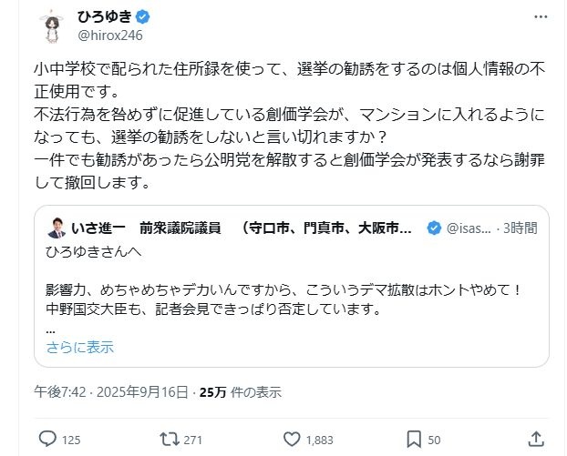Like the post with heart icon
567x456 pixels.
(291, 439)
